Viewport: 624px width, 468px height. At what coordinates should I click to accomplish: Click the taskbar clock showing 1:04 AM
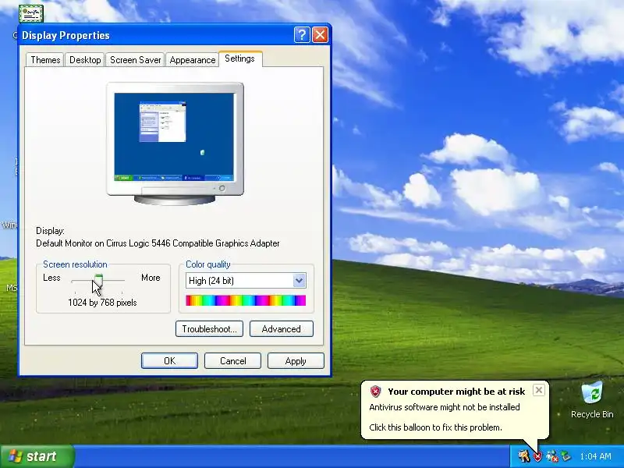point(595,456)
